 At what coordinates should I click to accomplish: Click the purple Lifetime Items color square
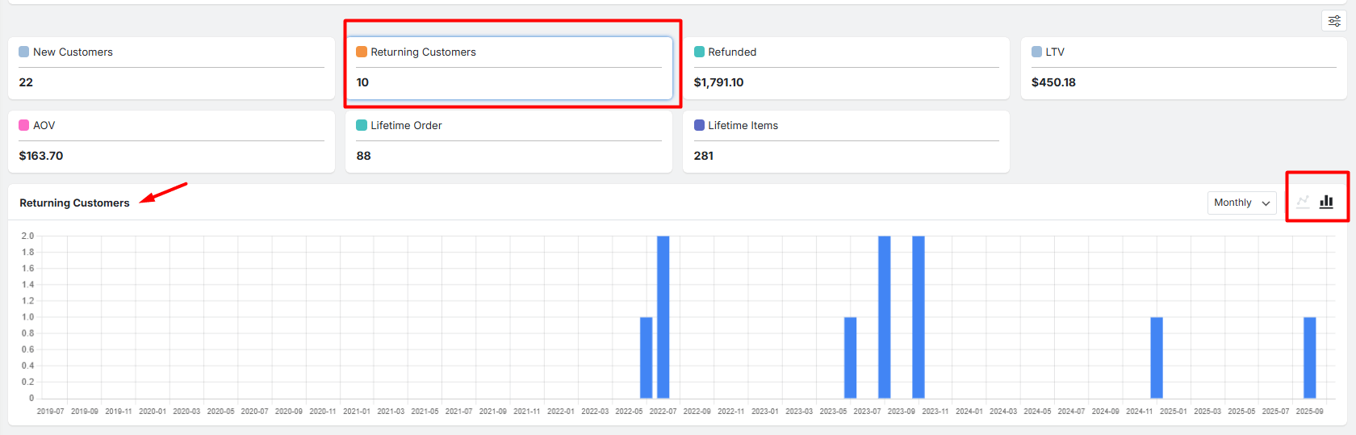(x=699, y=125)
